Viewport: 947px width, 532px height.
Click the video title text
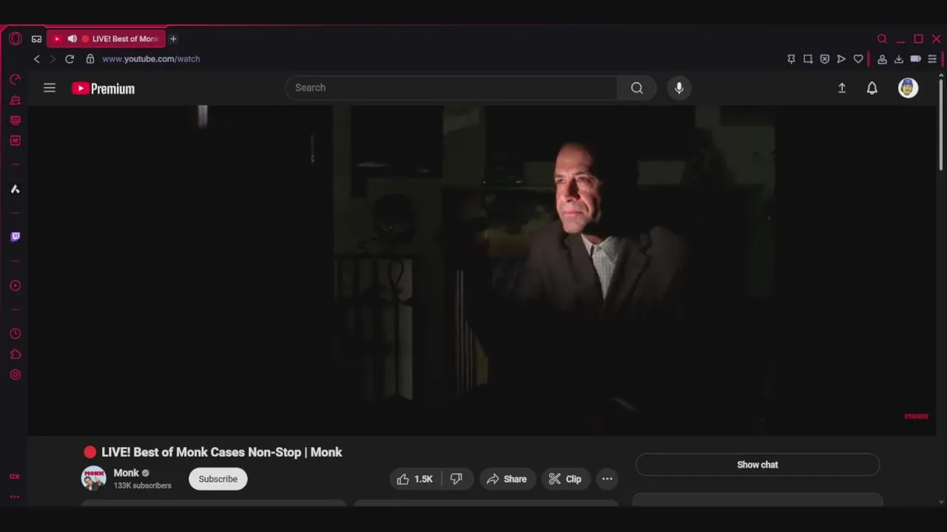click(x=222, y=452)
